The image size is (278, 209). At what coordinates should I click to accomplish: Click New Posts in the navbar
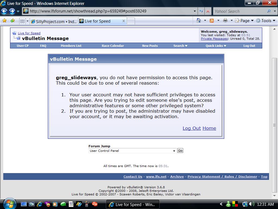coord(150,46)
